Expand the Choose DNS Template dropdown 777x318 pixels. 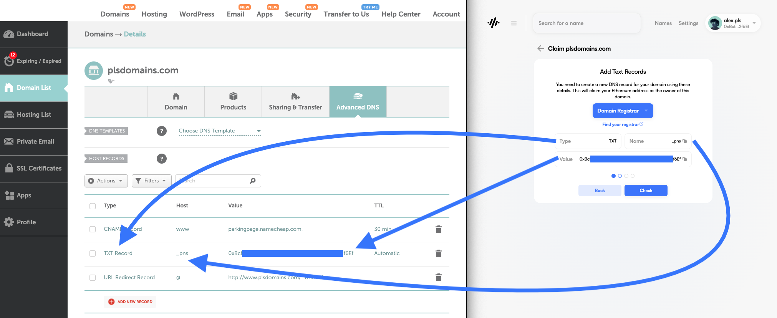tap(220, 131)
